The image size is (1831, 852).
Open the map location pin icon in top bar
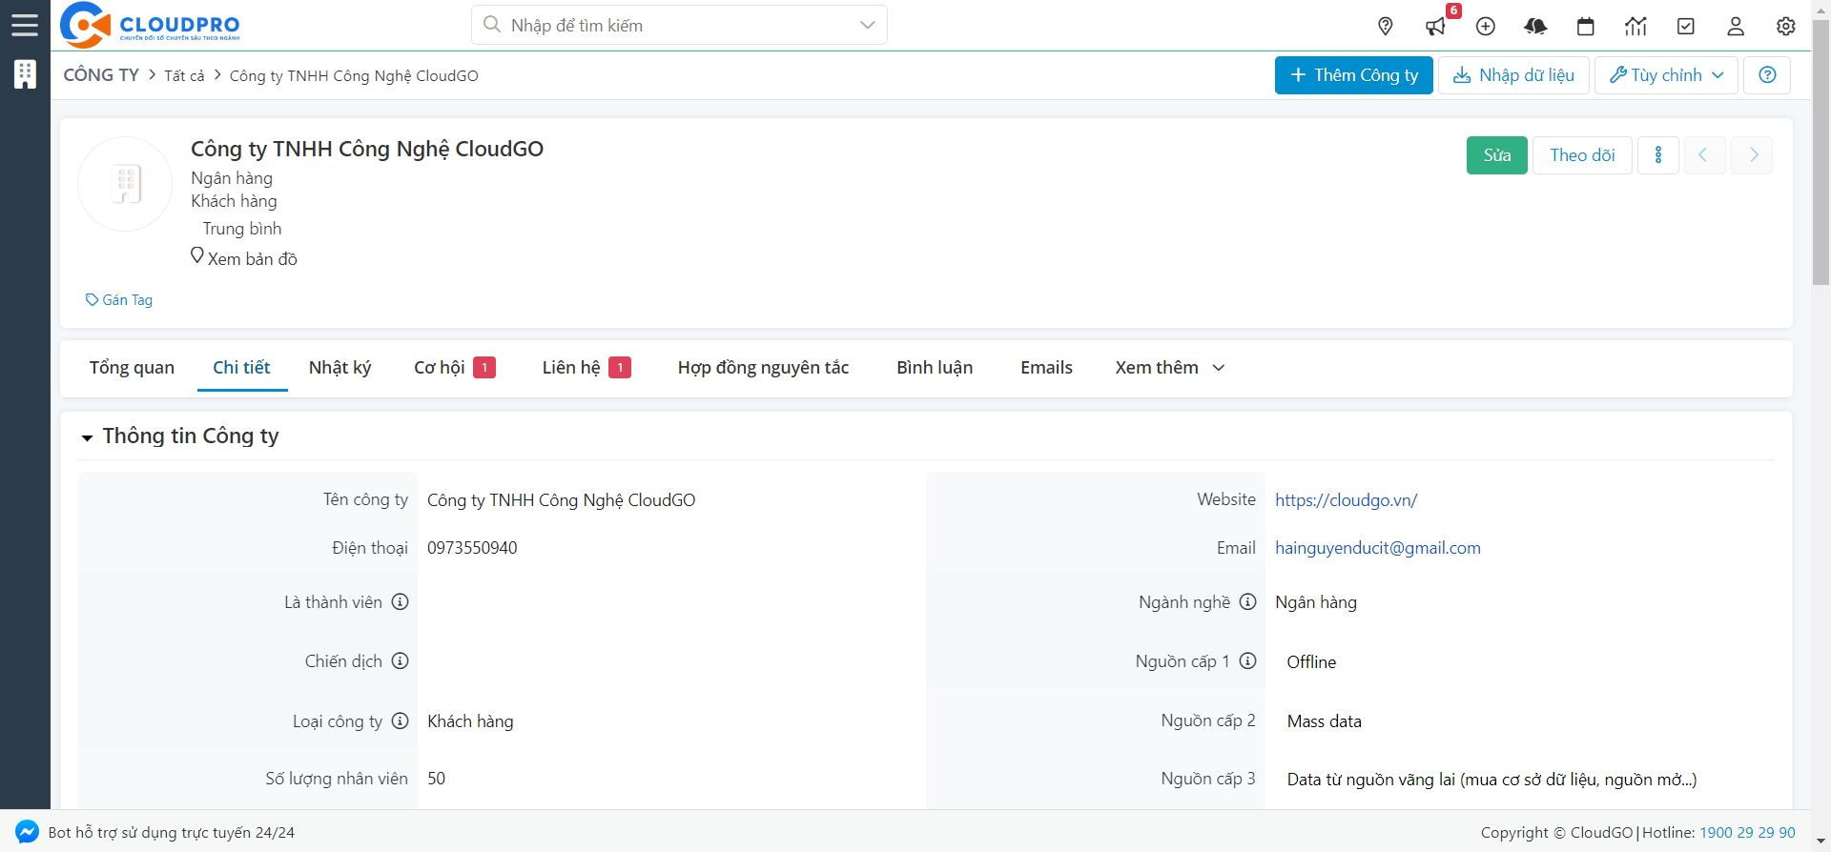pyautogui.click(x=1386, y=27)
